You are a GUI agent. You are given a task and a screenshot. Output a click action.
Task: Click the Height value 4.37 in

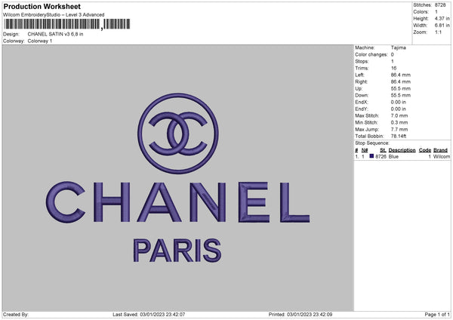click(442, 18)
